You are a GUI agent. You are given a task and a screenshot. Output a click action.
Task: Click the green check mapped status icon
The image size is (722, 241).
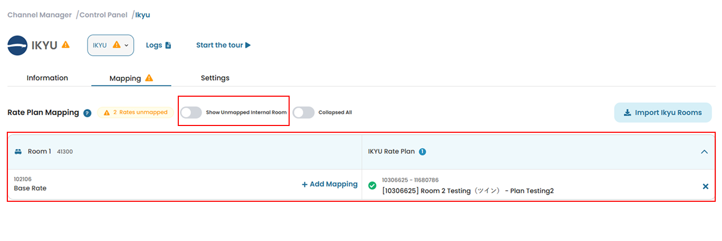click(372, 186)
